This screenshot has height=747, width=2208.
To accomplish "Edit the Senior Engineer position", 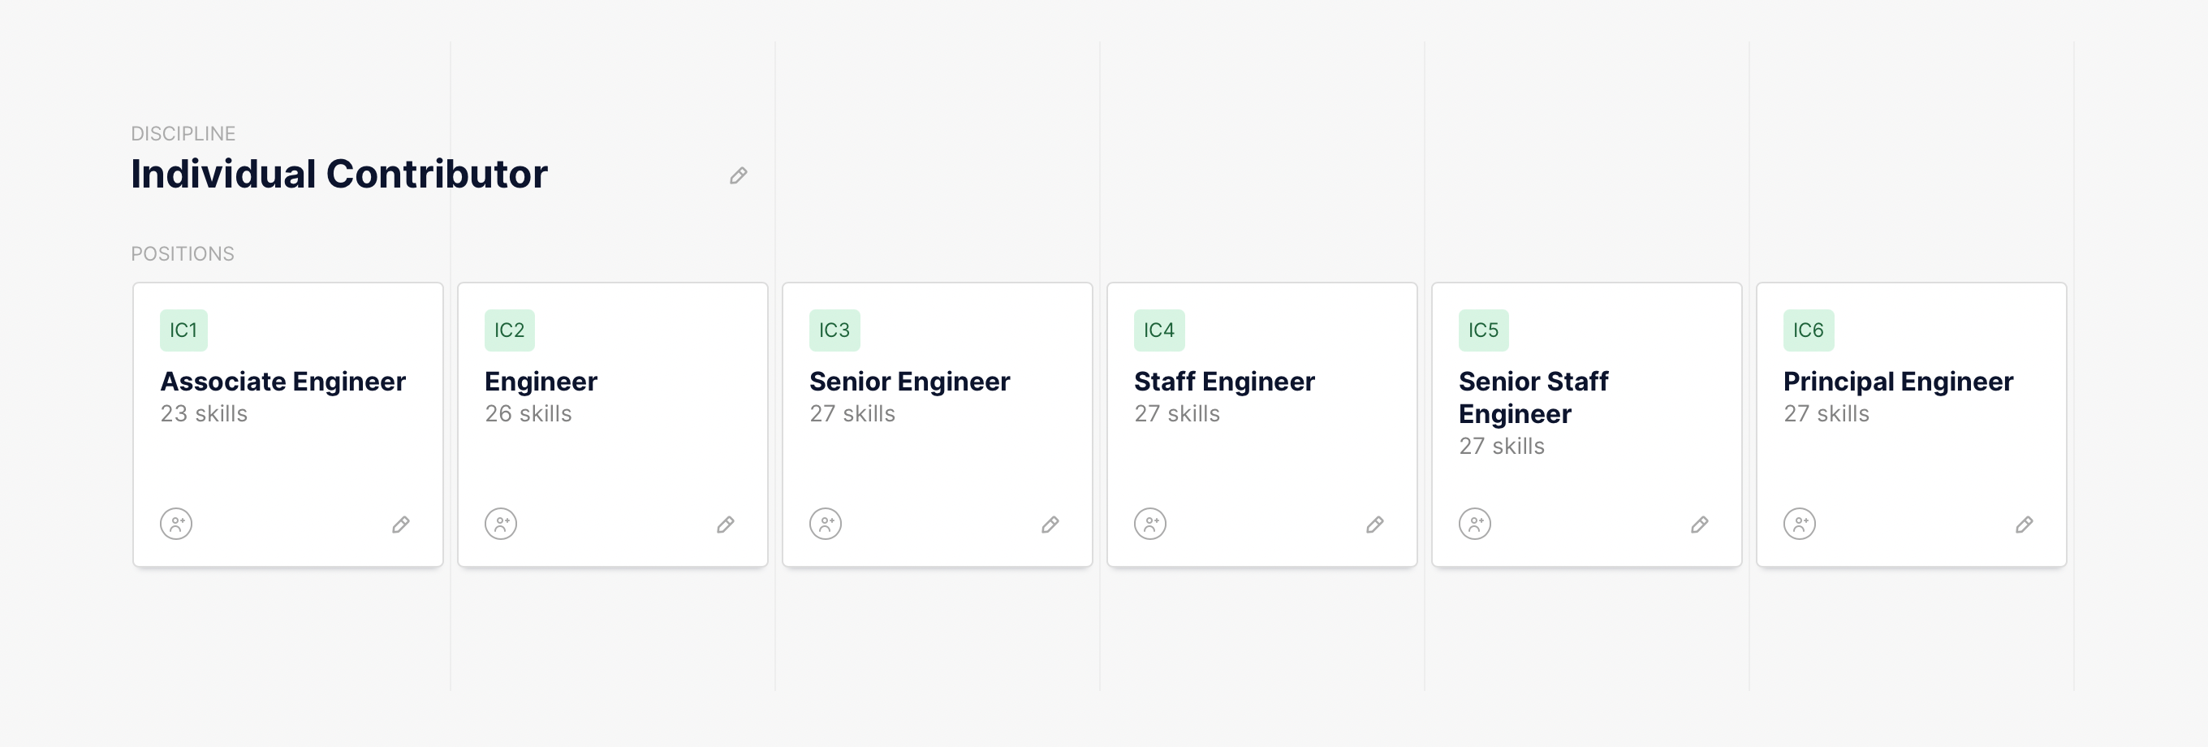I will [x=1050, y=524].
